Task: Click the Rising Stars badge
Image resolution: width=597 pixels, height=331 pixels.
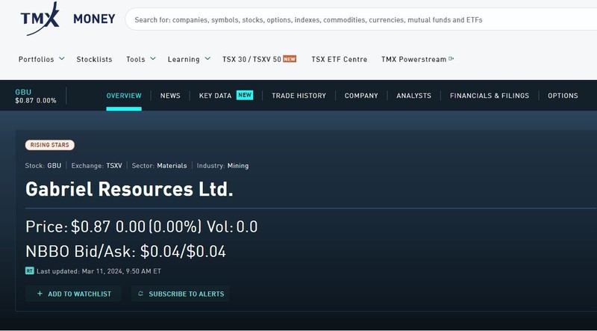Action: tap(50, 145)
